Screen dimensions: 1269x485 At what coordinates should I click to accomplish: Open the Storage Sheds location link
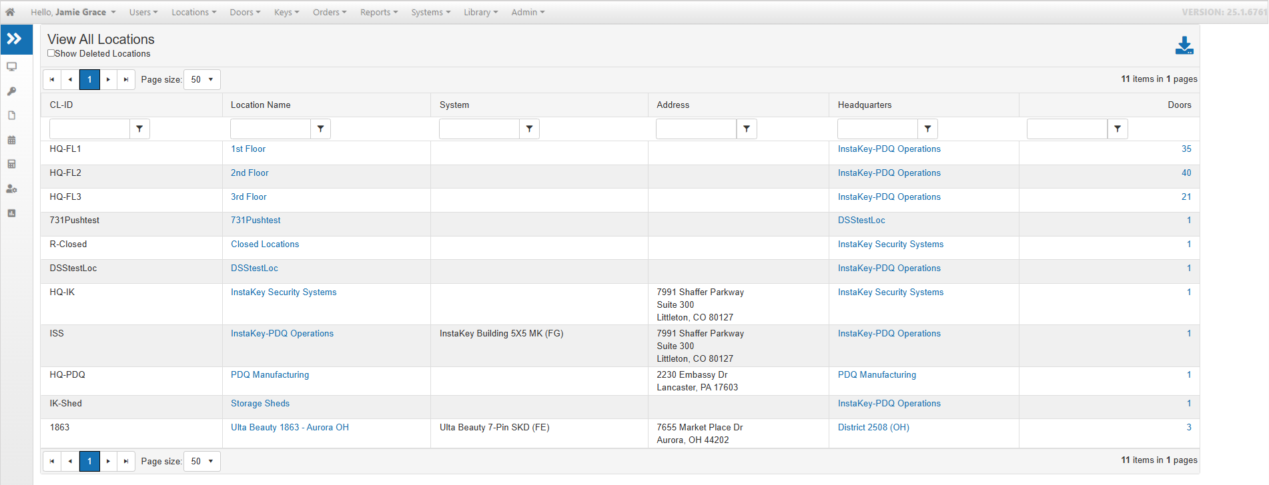coord(260,404)
